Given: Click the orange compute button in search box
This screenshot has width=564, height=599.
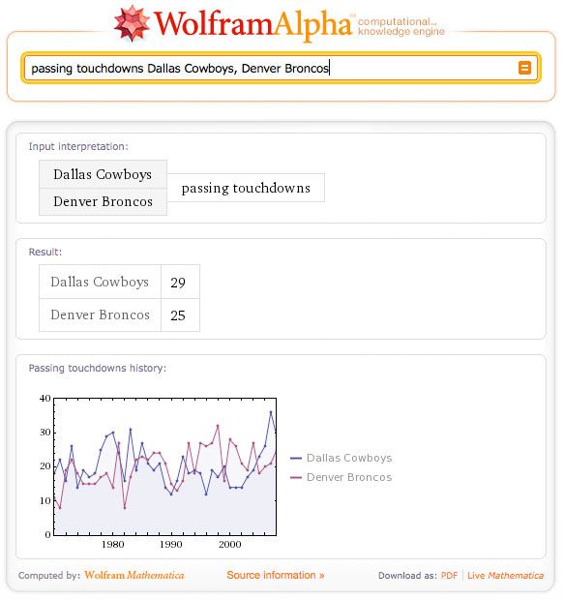Looking at the screenshot, I should [524, 68].
